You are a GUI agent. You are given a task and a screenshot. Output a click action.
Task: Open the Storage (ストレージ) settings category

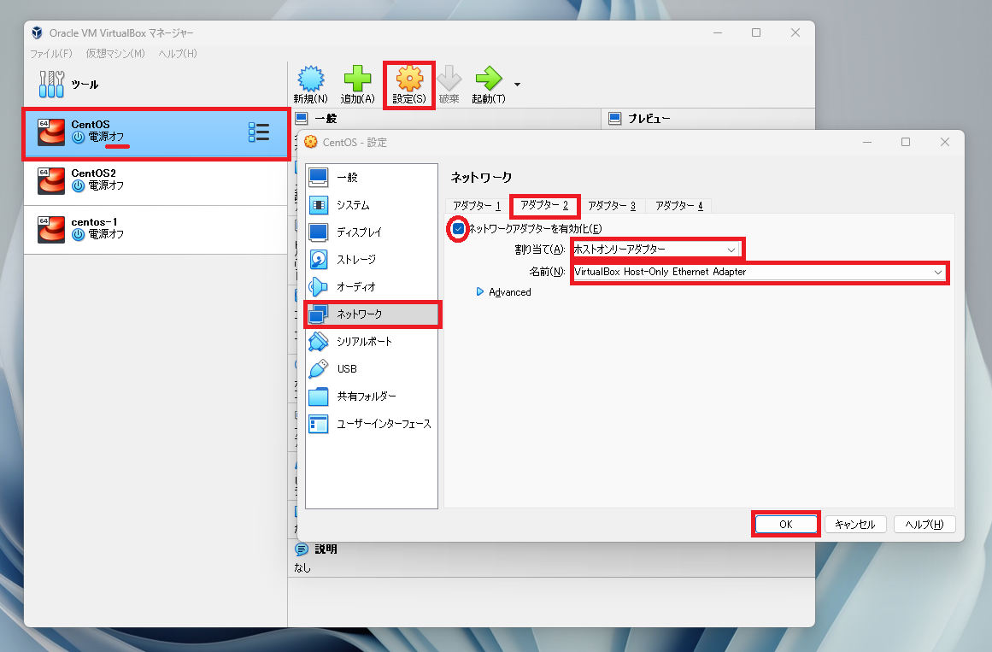tap(372, 260)
